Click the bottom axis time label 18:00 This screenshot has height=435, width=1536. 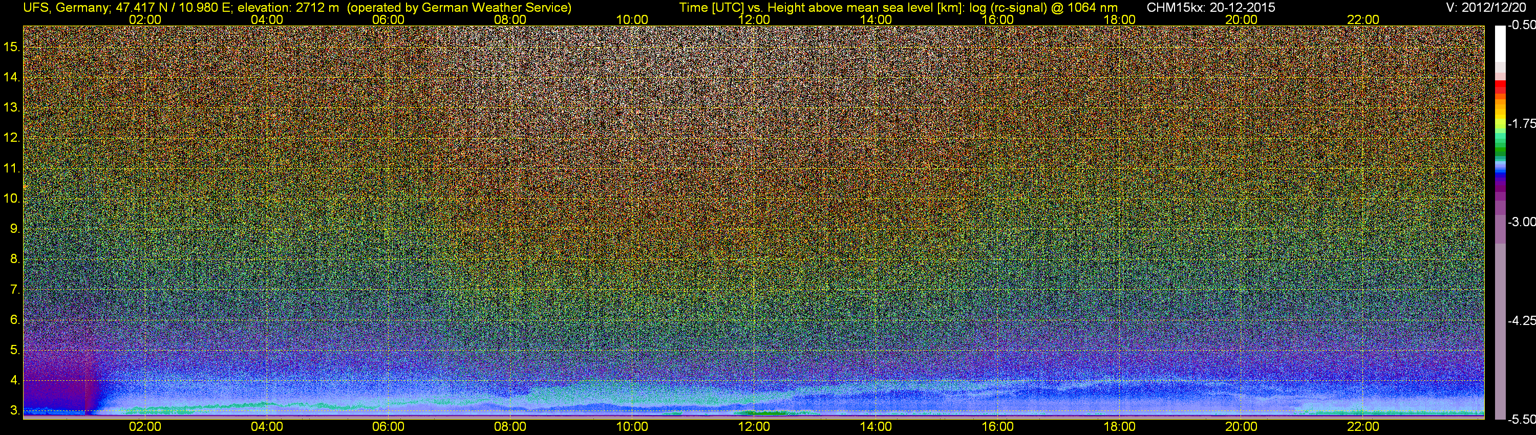(1119, 427)
